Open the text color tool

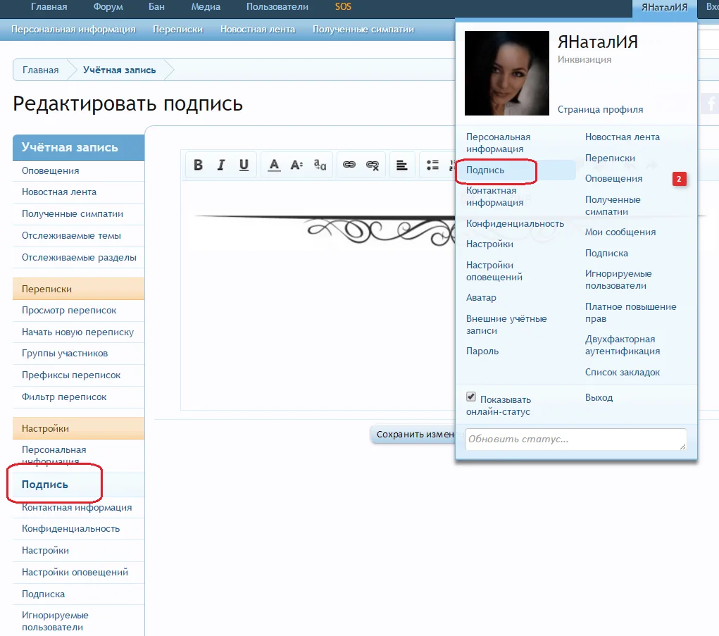click(x=274, y=165)
